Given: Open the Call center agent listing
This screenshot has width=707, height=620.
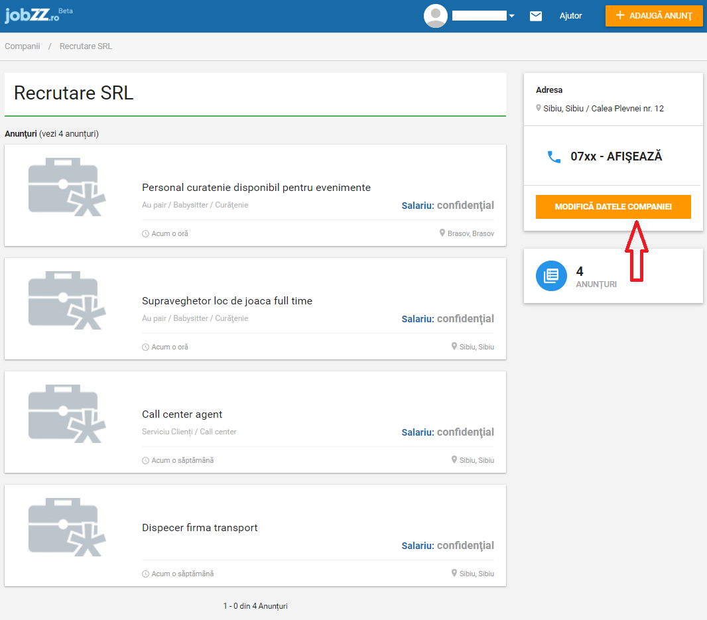Looking at the screenshot, I should pos(182,414).
